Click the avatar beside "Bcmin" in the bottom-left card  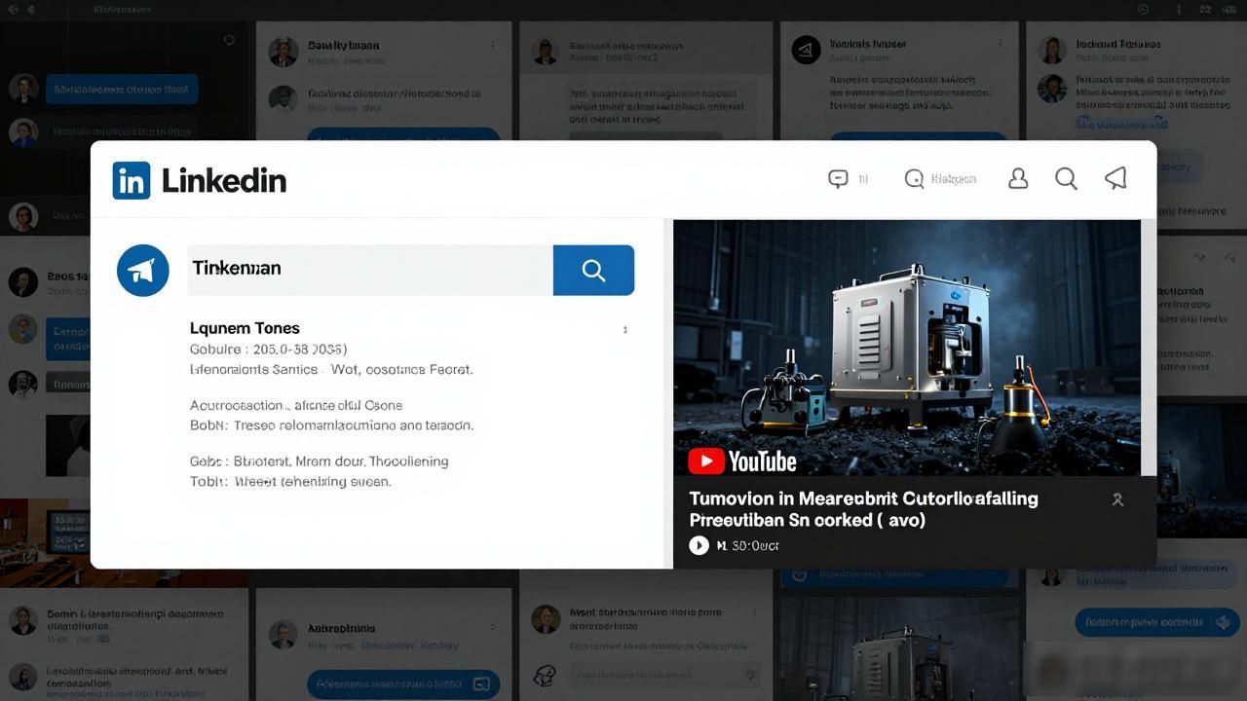23,620
